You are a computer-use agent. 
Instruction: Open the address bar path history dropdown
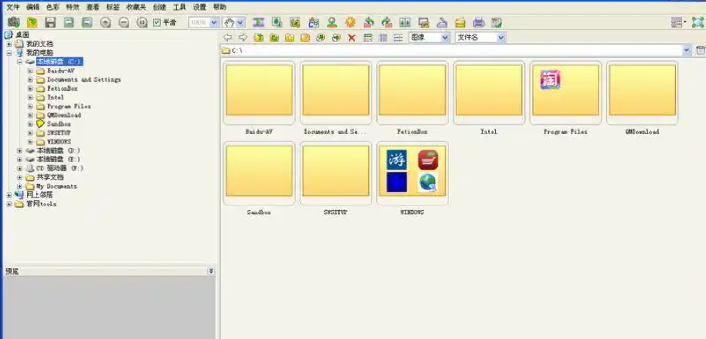click(687, 50)
